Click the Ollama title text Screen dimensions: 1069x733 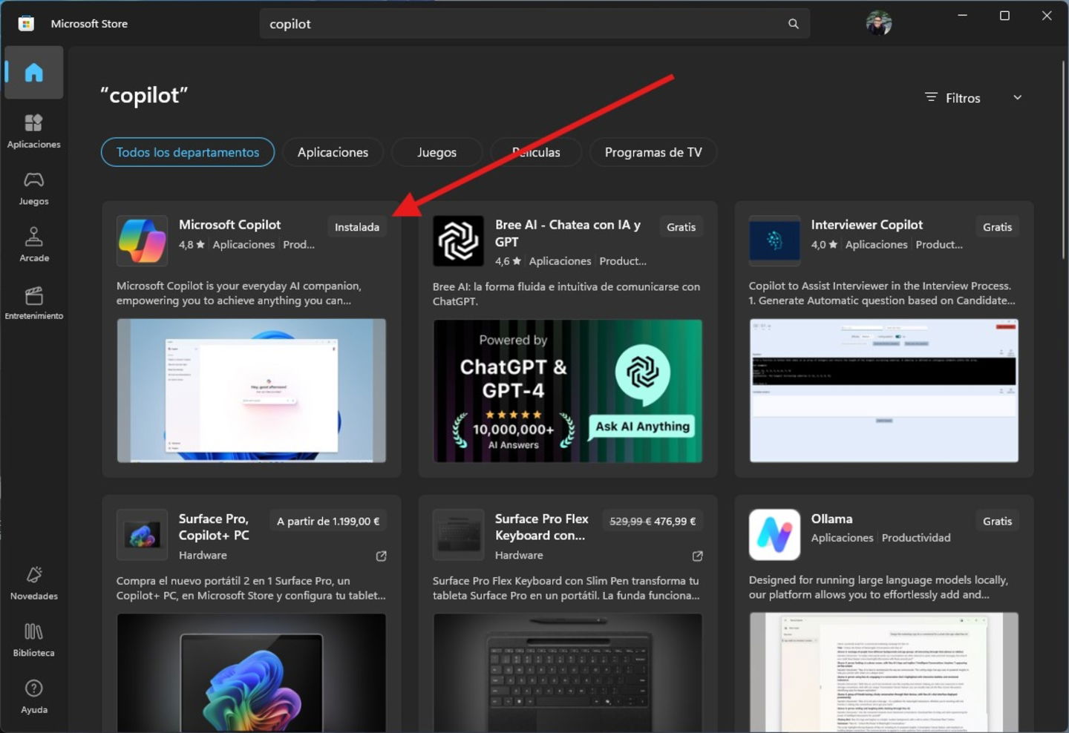[x=831, y=519]
